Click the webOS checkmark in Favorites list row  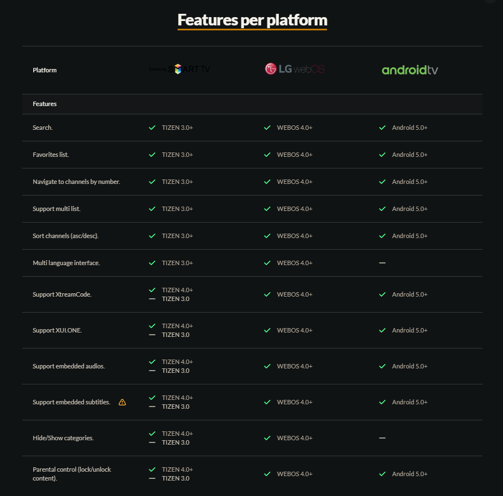click(x=267, y=155)
